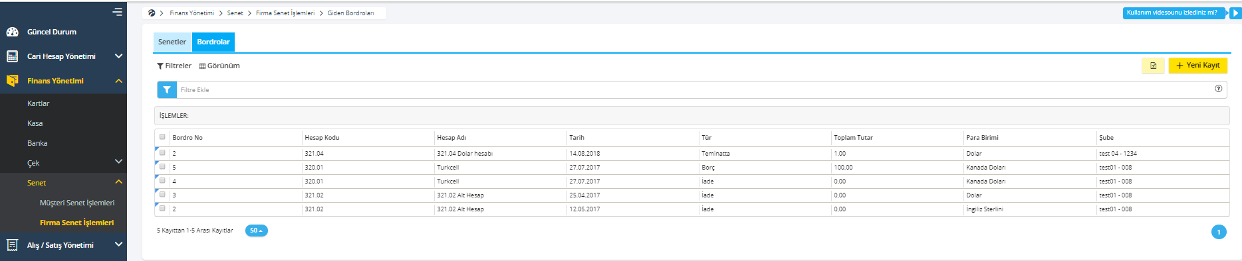Sort by Toplam Tutar column header
The width and height of the screenshot is (1242, 261).
[853, 138]
